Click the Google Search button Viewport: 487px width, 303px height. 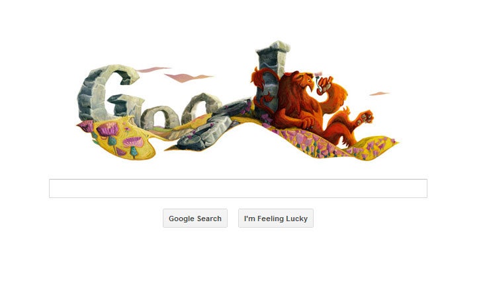click(195, 219)
